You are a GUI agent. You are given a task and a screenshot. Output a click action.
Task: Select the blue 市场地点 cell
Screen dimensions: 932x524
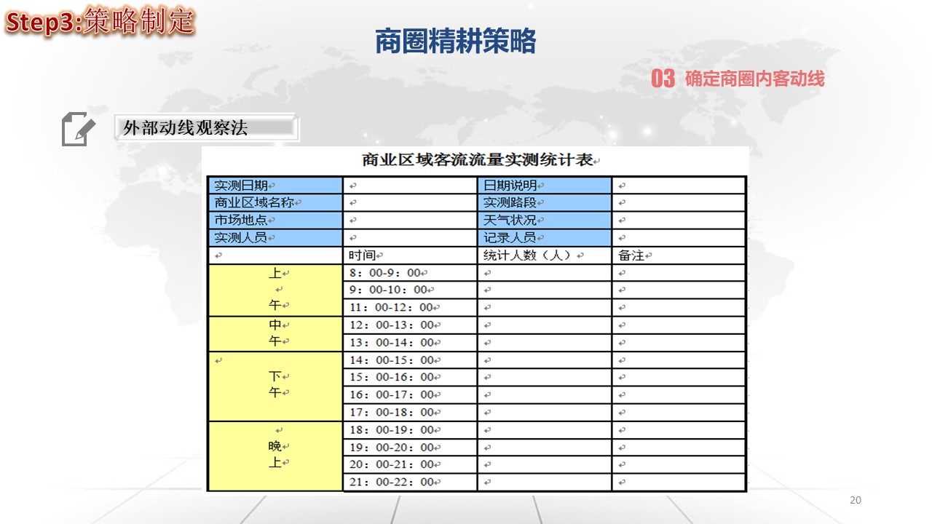pyautogui.click(x=275, y=220)
